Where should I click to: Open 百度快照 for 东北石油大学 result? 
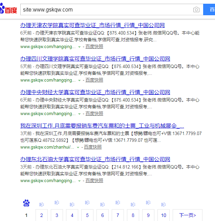tap(94, 180)
